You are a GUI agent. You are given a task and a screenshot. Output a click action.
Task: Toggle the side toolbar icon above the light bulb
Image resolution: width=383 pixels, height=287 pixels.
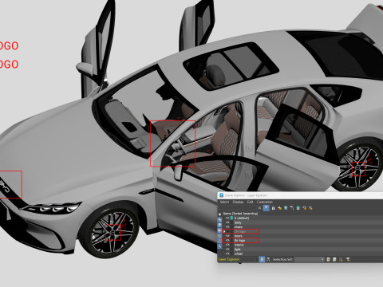(219, 219)
